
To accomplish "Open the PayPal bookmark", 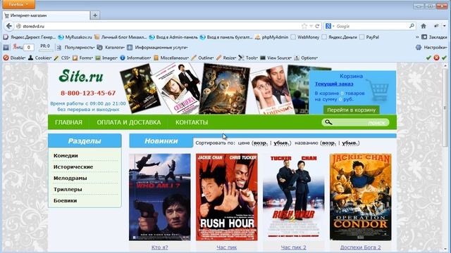I will 369,37.
